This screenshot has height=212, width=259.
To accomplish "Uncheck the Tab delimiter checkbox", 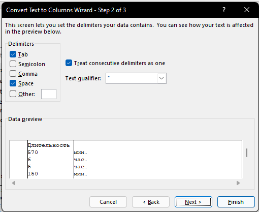I will pyautogui.click(x=13, y=54).
